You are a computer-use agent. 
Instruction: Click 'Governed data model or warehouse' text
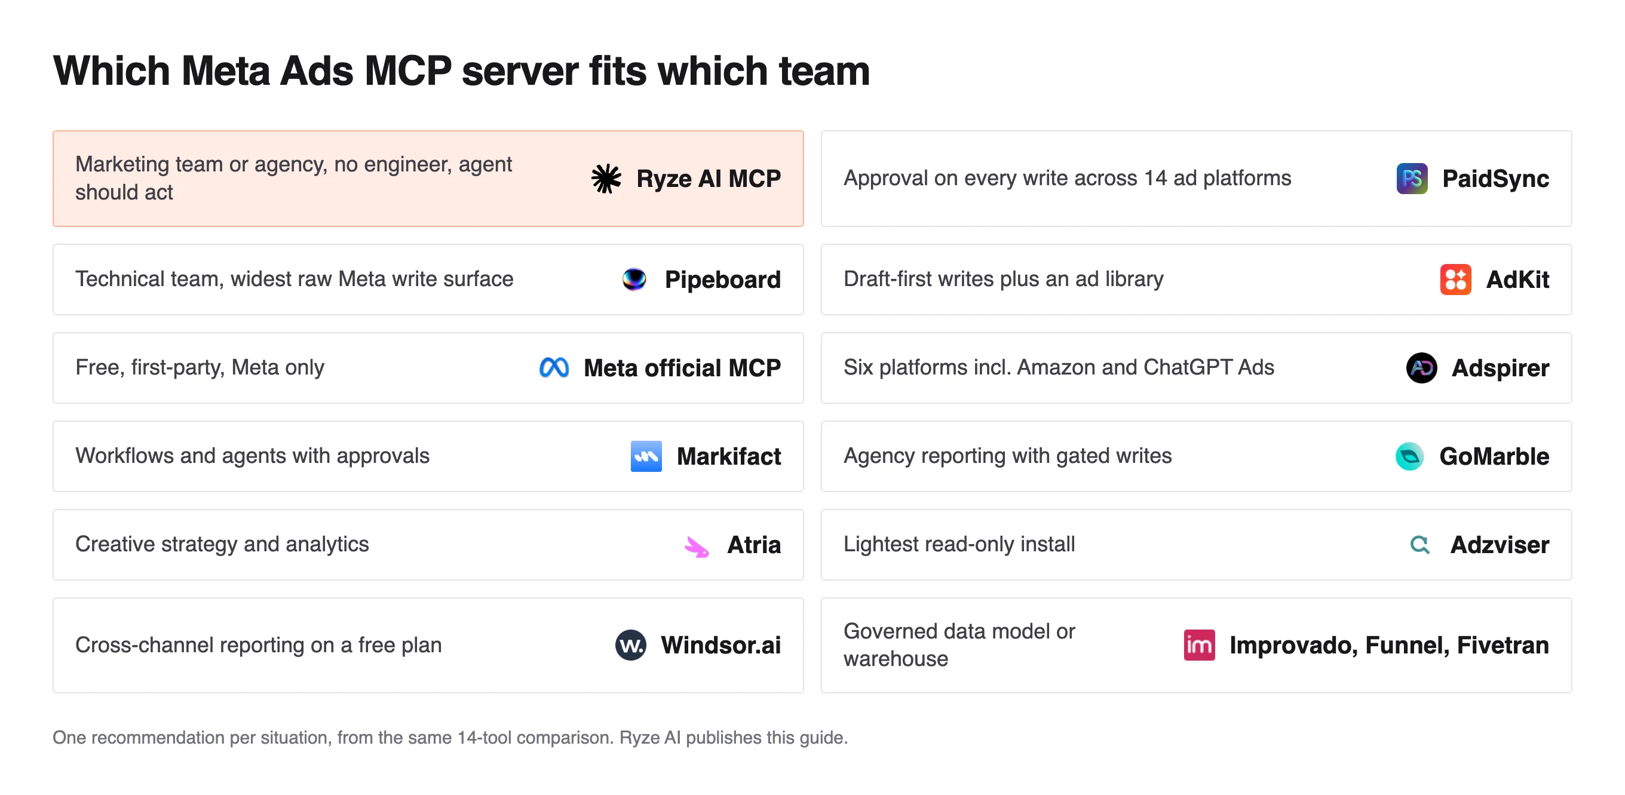(x=959, y=644)
